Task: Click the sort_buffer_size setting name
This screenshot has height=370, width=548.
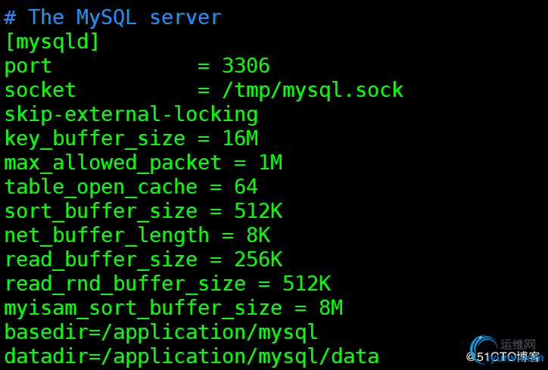Action: point(101,211)
